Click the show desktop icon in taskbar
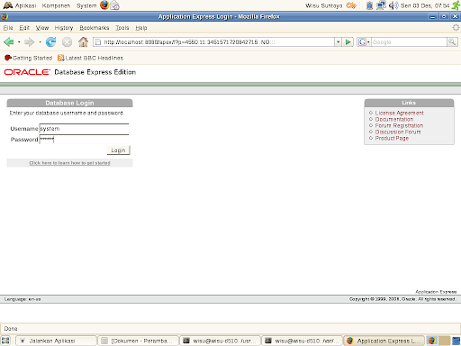 click(5, 341)
